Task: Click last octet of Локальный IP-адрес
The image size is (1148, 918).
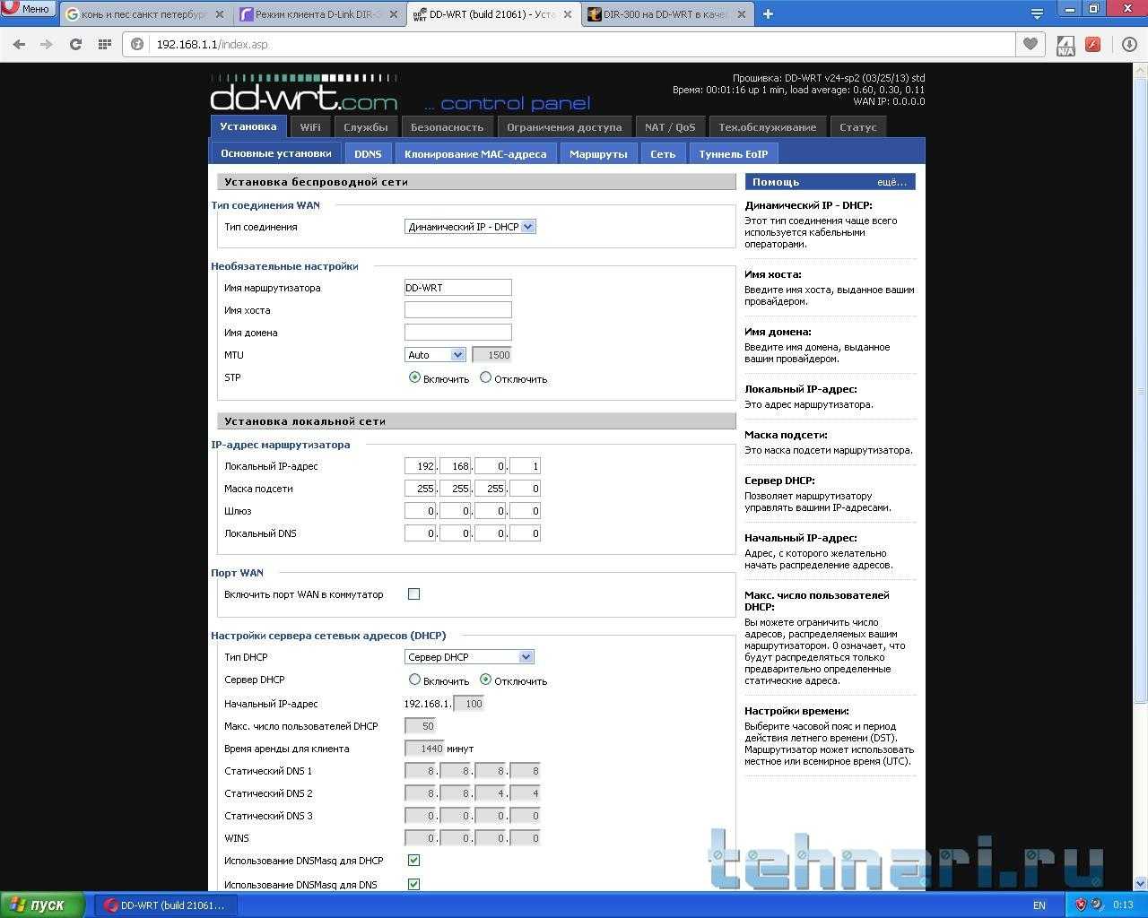Action: [525, 466]
